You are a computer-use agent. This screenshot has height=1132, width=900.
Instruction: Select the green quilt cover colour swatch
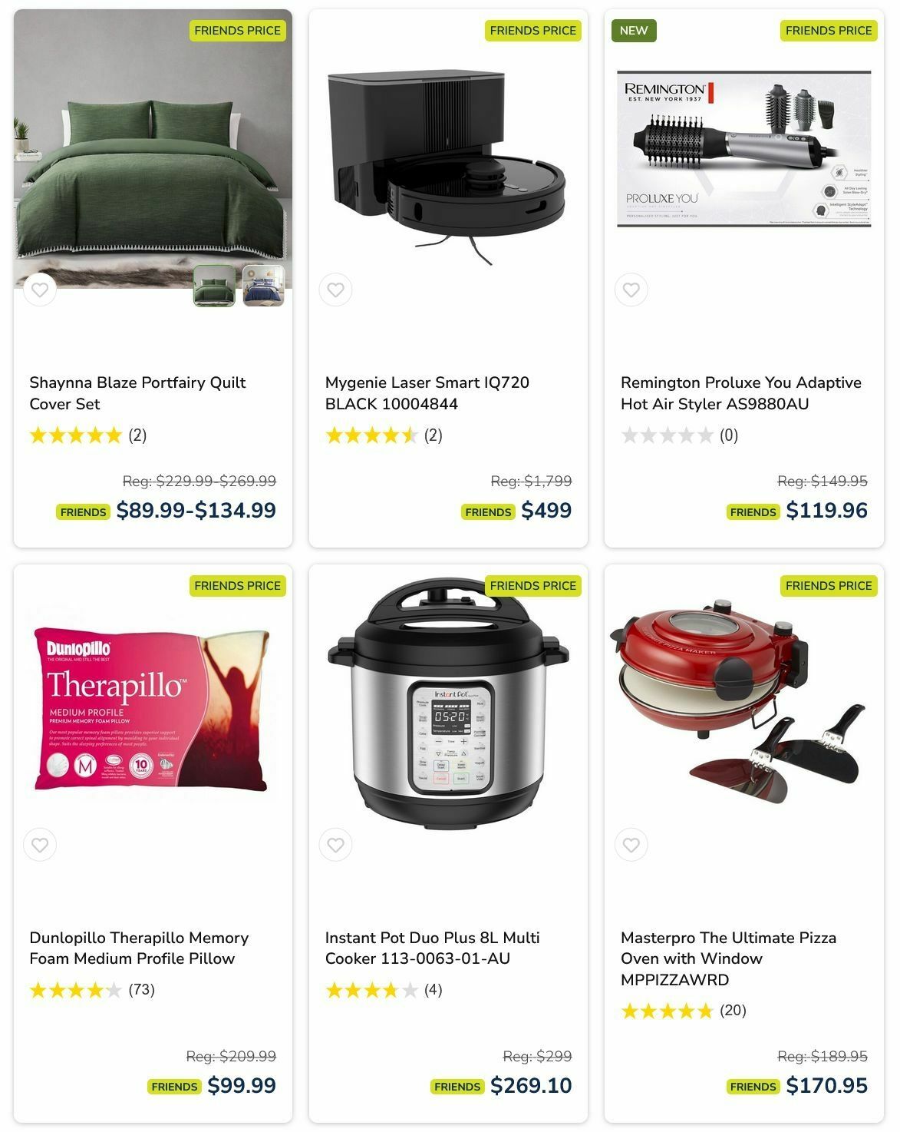[214, 286]
